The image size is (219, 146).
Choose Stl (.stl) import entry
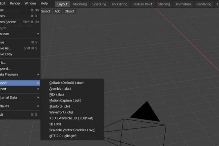coord(55,124)
